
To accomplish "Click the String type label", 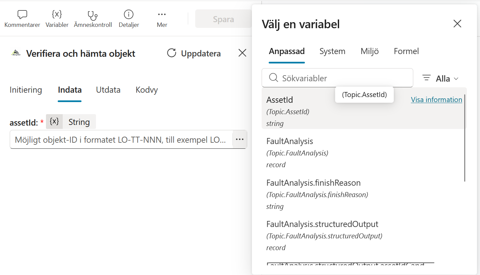I will pyautogui.click(x=79, y=122).
